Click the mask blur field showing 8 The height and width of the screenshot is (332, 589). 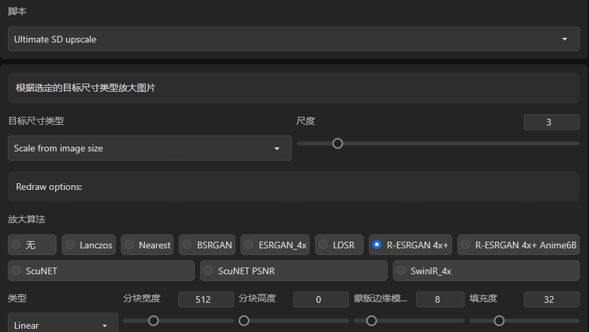pyautogui.click(x=440, y=299)
